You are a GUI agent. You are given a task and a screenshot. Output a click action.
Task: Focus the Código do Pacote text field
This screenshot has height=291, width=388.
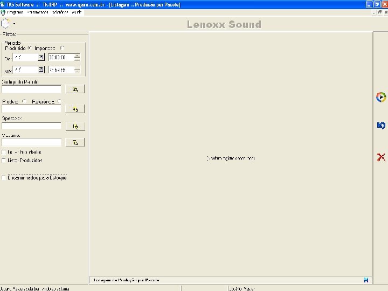[x=31, y=89]
